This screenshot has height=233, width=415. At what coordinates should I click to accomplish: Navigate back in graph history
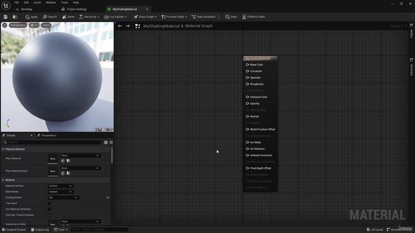119,26
